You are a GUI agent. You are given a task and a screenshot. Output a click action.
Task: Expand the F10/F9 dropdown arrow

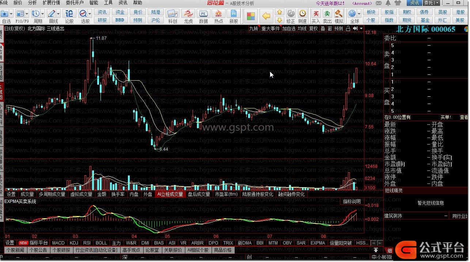(x=27, y=14)
